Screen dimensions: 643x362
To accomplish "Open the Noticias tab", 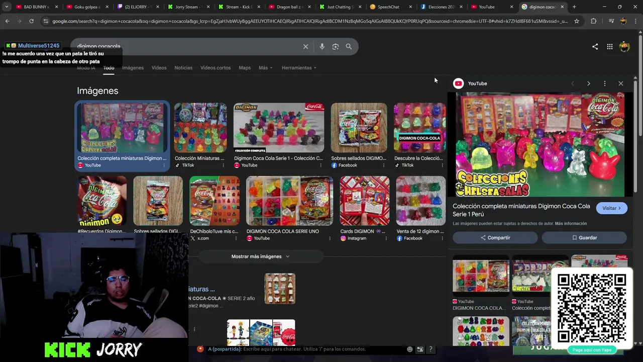I will [183, 68].
